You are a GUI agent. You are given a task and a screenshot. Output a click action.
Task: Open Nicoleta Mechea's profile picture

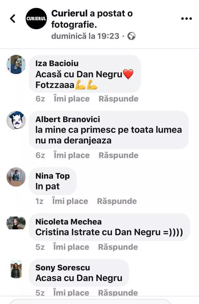pyautogui.click(x=16, y=223)
